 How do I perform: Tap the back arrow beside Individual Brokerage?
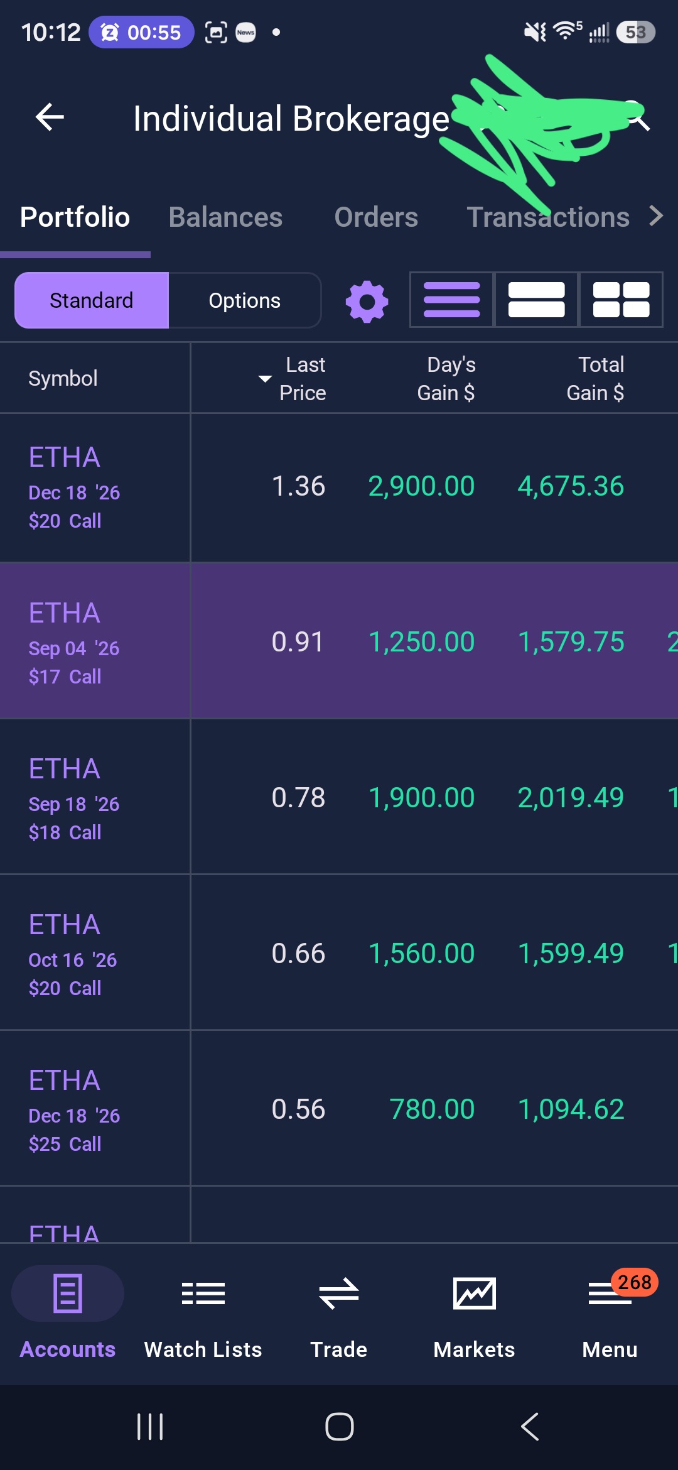(50, 117)
